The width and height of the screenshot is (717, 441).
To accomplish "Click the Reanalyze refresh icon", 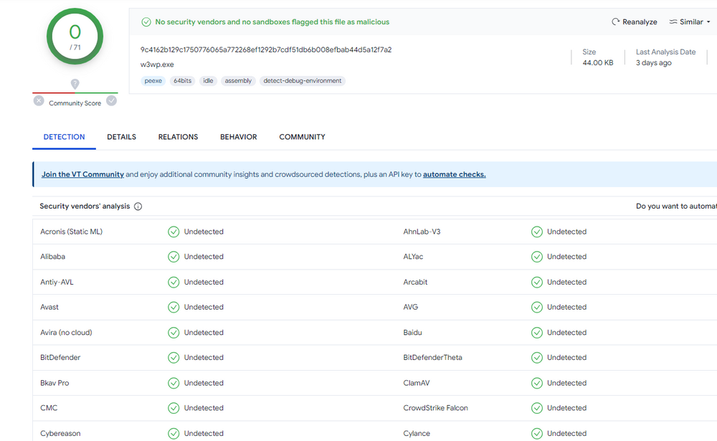I will pyautogui.click(x=615, y=22).
